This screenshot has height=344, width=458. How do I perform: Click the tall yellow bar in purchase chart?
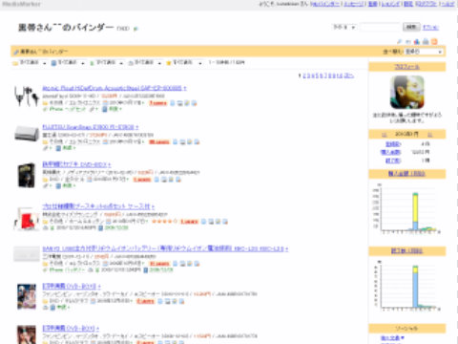pyautogui.click(x=415, y=208)
